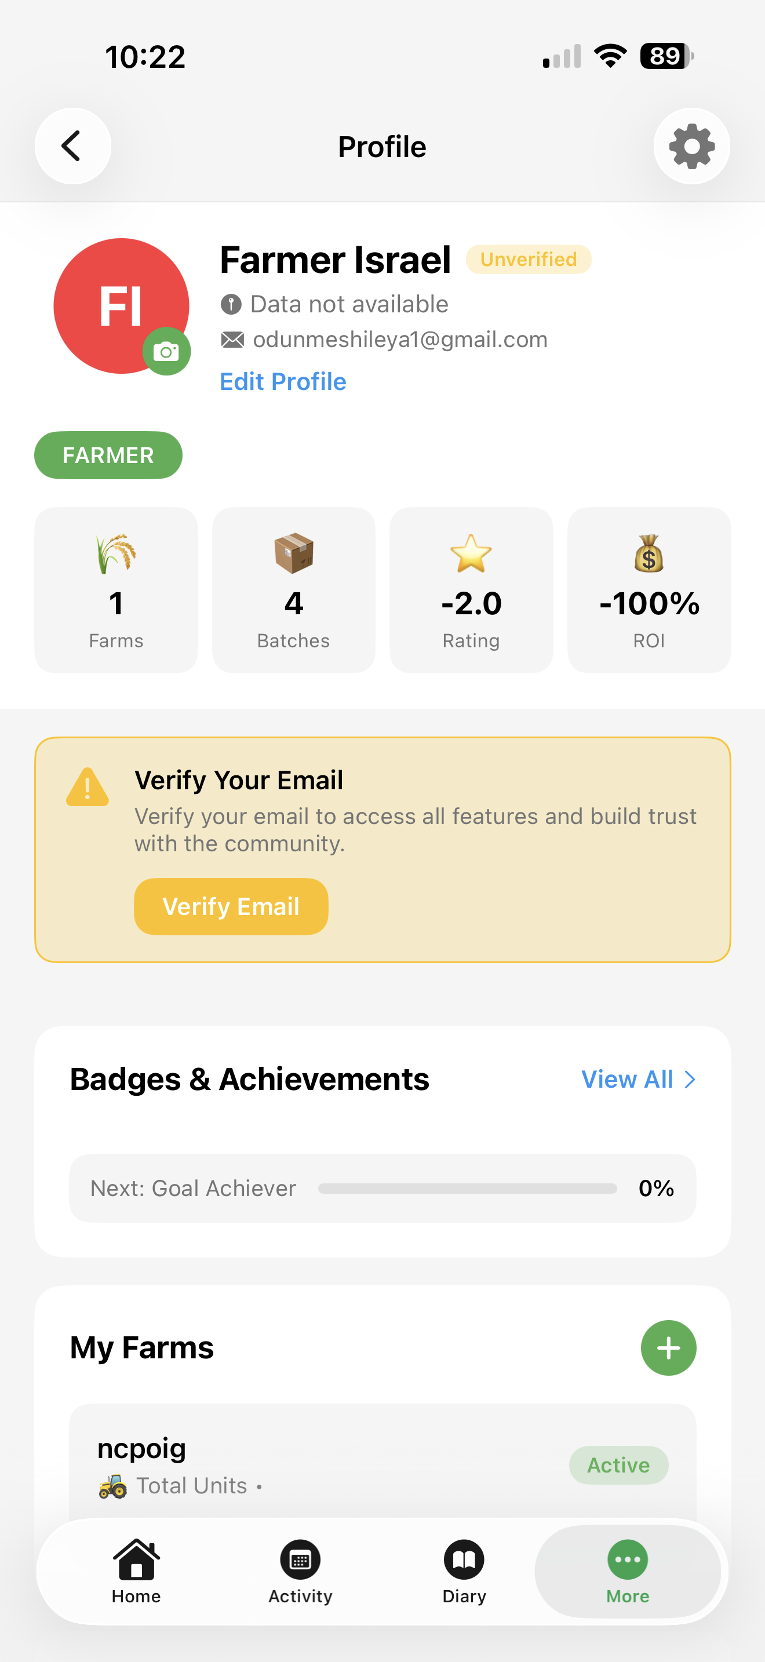Tap the camera icon on avatar
This screenshot has width=765, height=1662.
coord(166,352)
